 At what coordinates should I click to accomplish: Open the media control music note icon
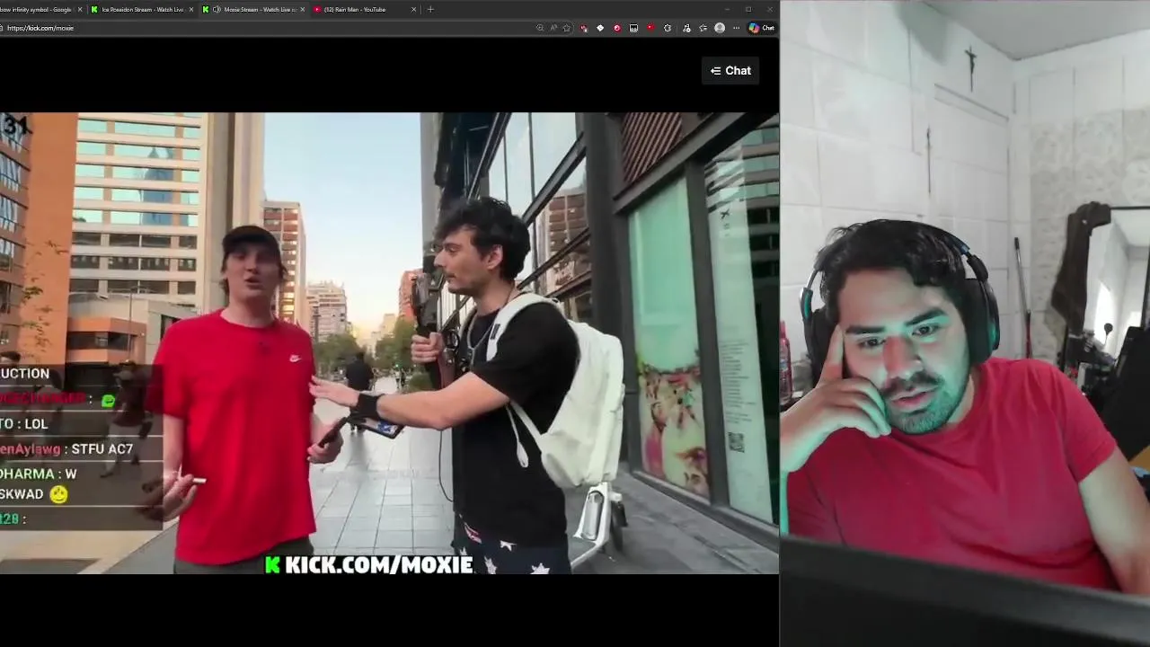click(x=686, y=28)
